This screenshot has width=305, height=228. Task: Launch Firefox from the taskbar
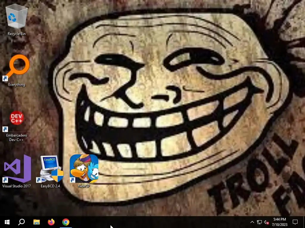(51, 222)
